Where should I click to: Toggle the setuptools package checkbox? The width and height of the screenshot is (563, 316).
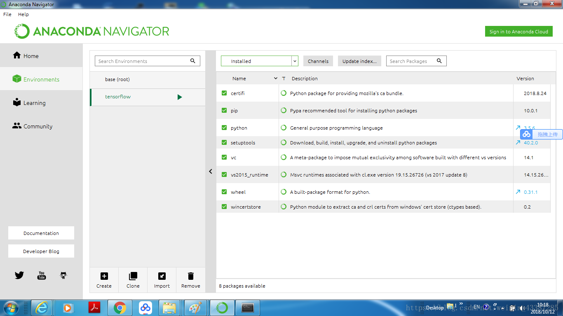[224, 142]
